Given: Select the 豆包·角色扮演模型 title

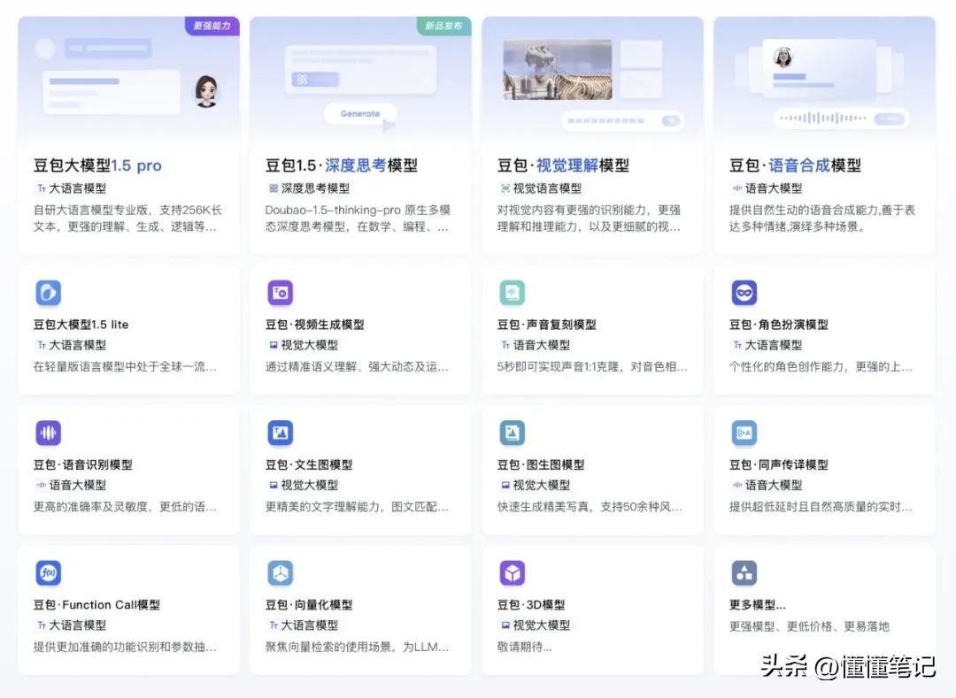Looking at the screenshot, I should (779, 325).
